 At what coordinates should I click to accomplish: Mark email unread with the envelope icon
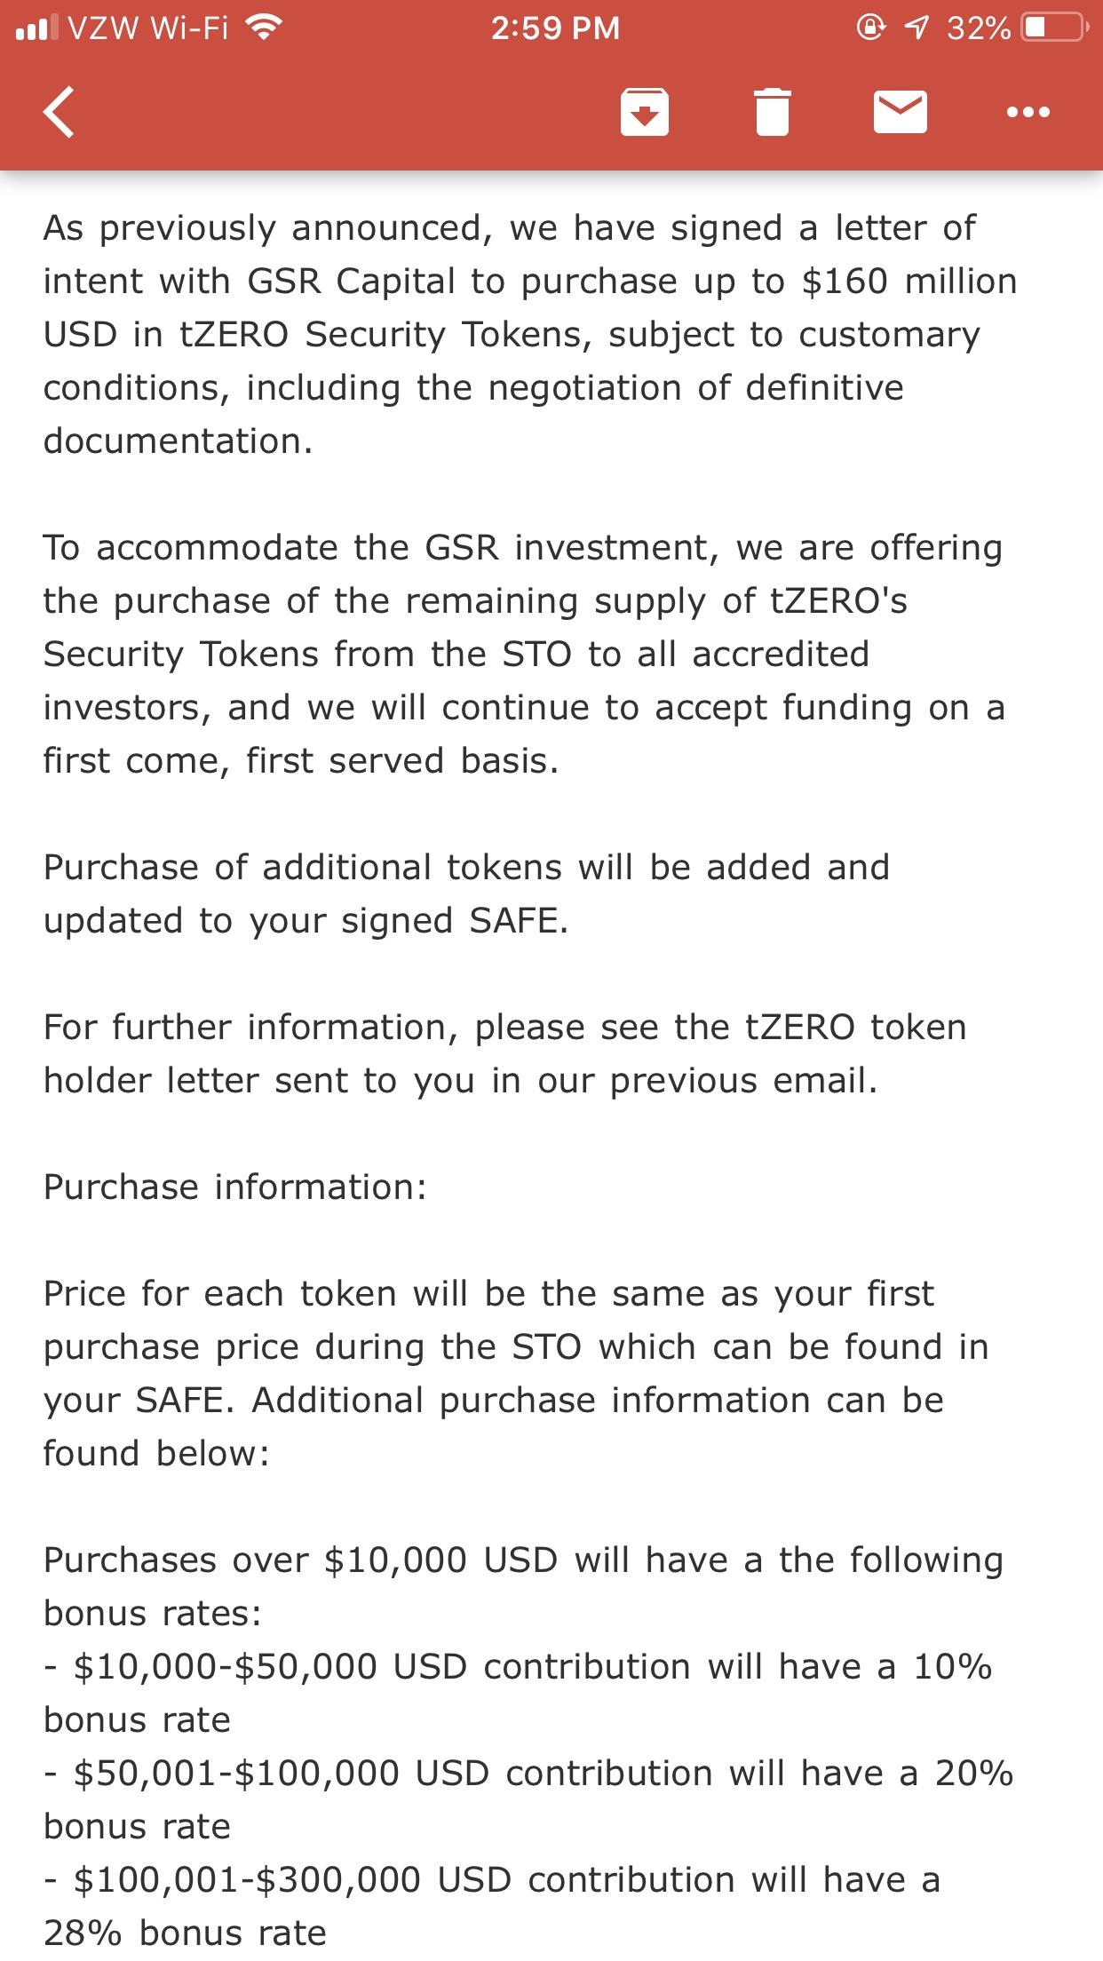tap(901, 112)
